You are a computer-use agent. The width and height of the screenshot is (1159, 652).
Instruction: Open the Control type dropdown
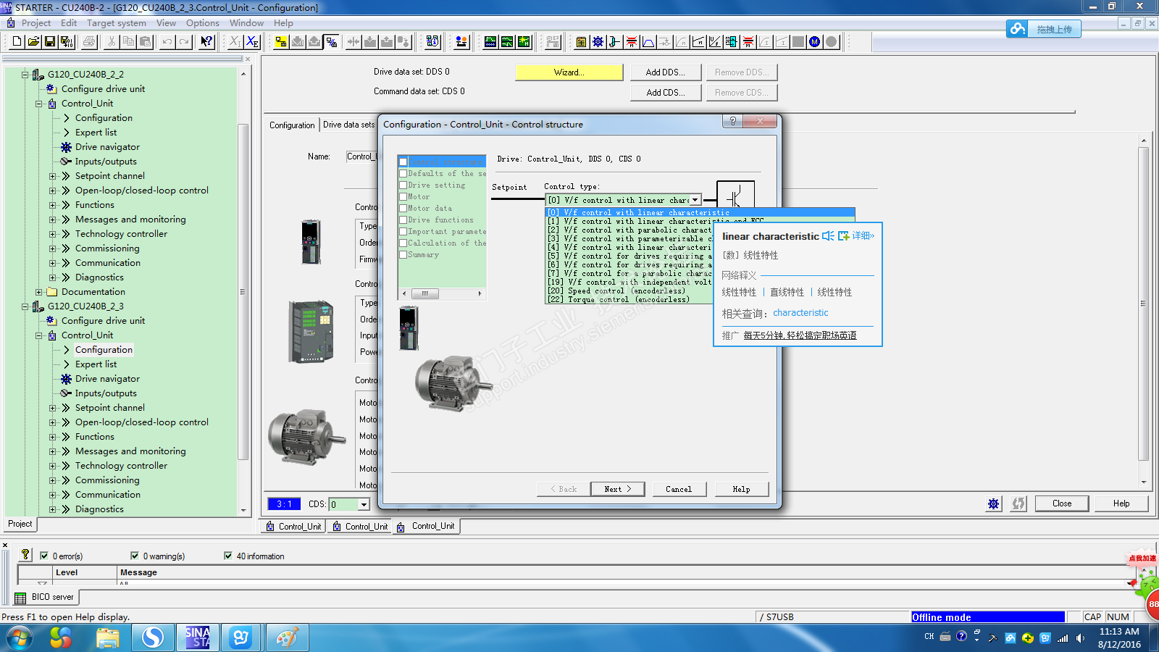pyautogui.click(x=695, y=200)
